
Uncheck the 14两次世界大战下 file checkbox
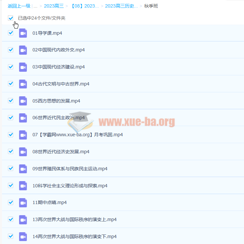pyautogui.click(x=11, y=236)
